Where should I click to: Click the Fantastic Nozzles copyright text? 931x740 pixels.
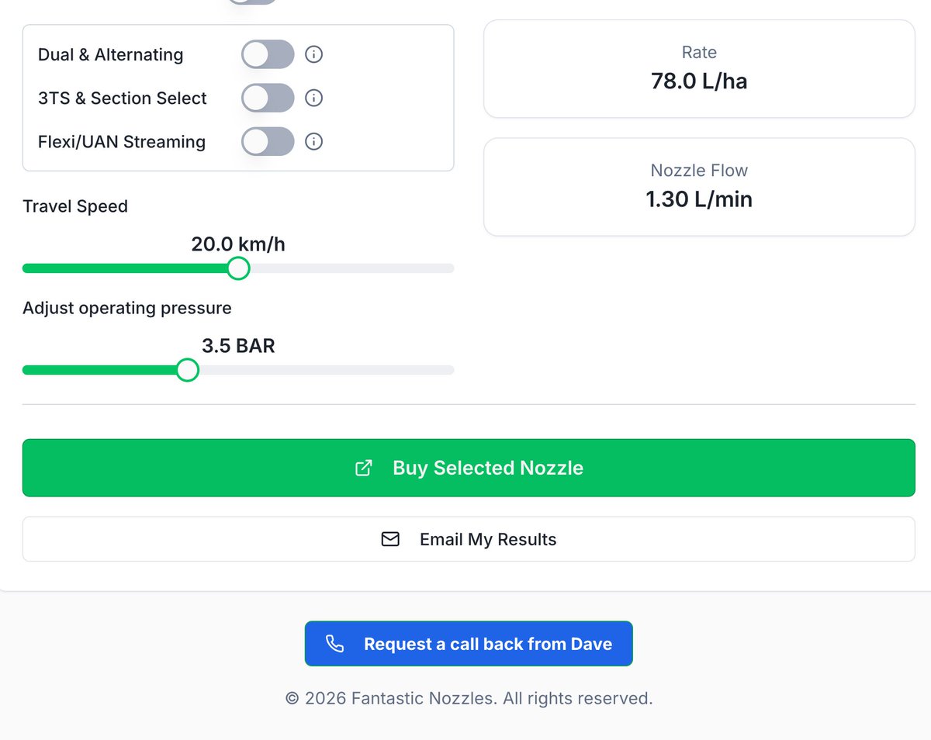click(469, 698)
